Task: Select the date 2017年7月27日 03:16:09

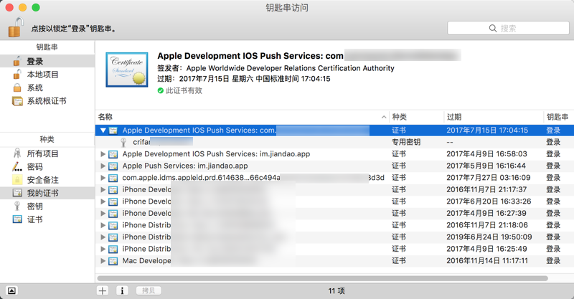Action: click(489, 178)
